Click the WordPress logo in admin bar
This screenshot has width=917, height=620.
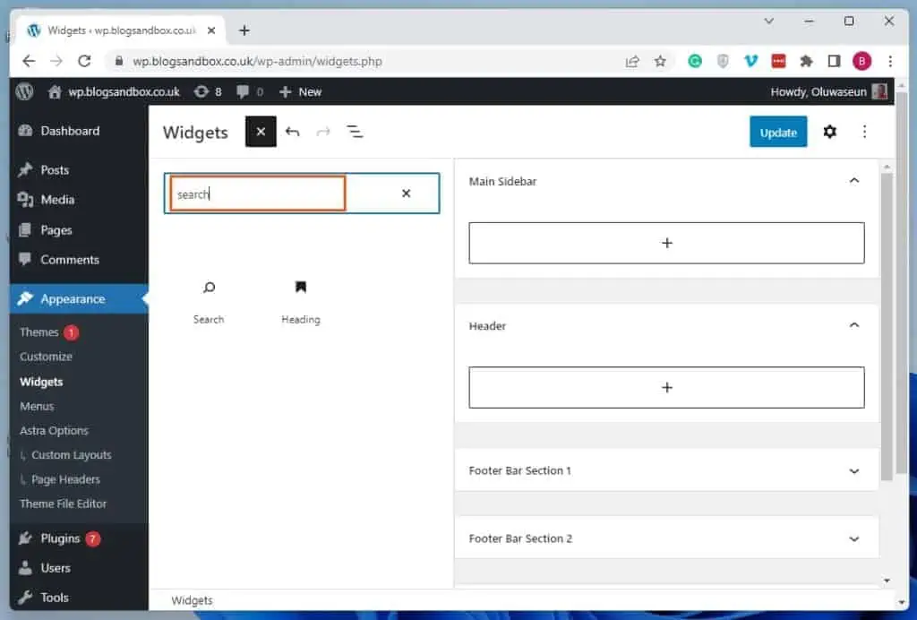pos(24,91)
